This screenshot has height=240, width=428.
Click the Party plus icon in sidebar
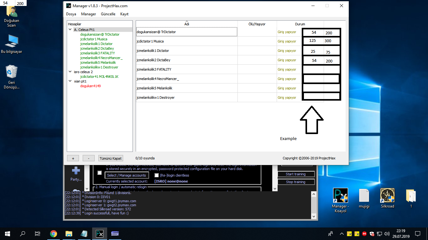[x=76, y=171]
